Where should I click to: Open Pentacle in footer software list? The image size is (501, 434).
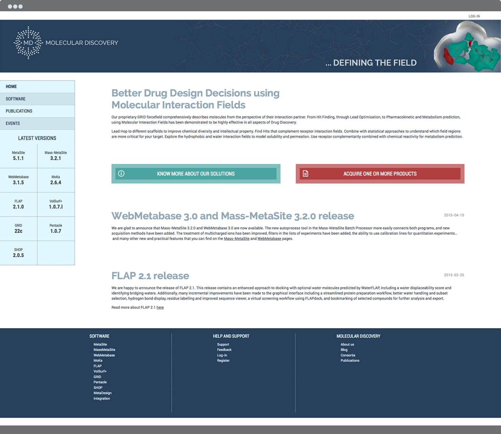[100, 382]
